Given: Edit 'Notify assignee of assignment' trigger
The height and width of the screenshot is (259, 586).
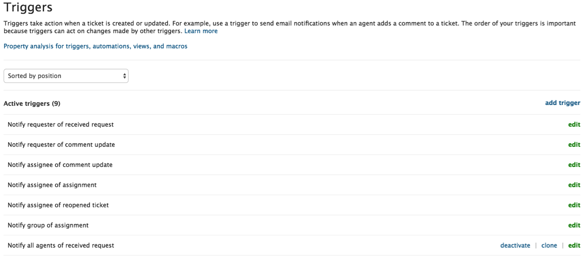Looking at the screenshot, I should pyautogui.click(x=574, y=185).
